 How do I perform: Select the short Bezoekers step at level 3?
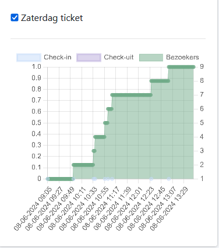tap(94, 151)
